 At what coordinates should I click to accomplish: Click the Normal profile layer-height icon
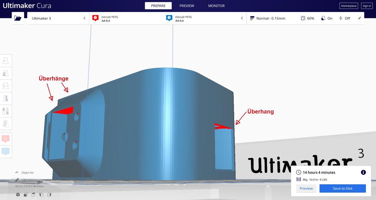coord(252,18)
